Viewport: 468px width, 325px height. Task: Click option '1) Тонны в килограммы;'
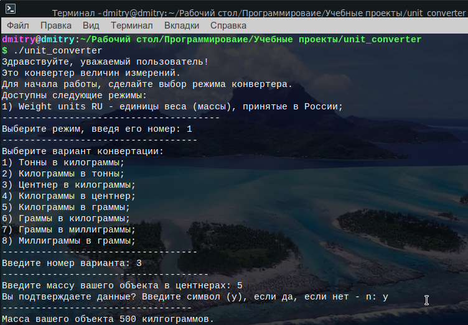63,163
